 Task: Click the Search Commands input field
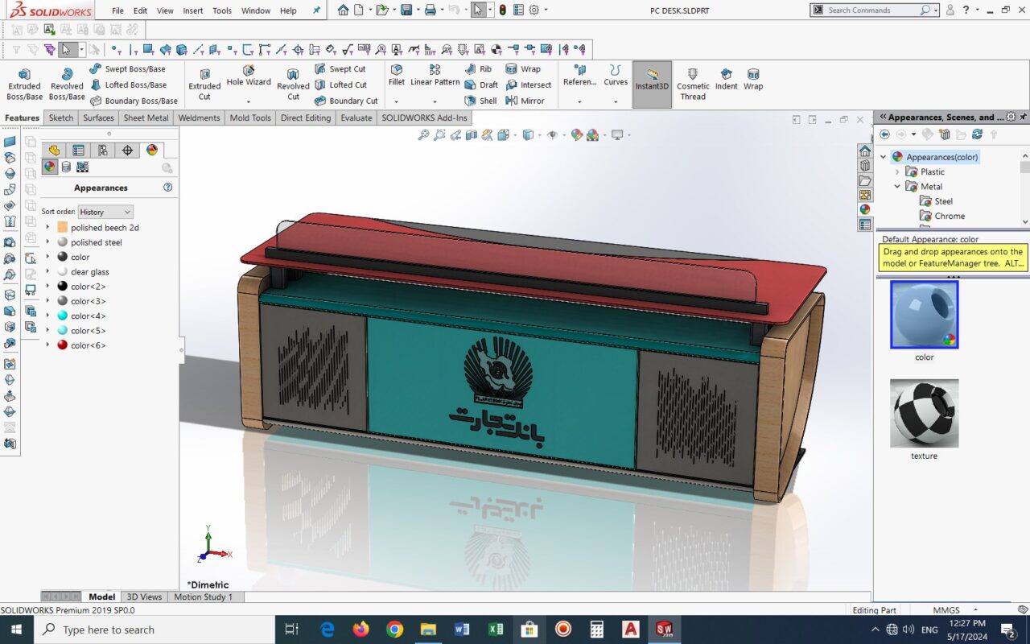872,10
